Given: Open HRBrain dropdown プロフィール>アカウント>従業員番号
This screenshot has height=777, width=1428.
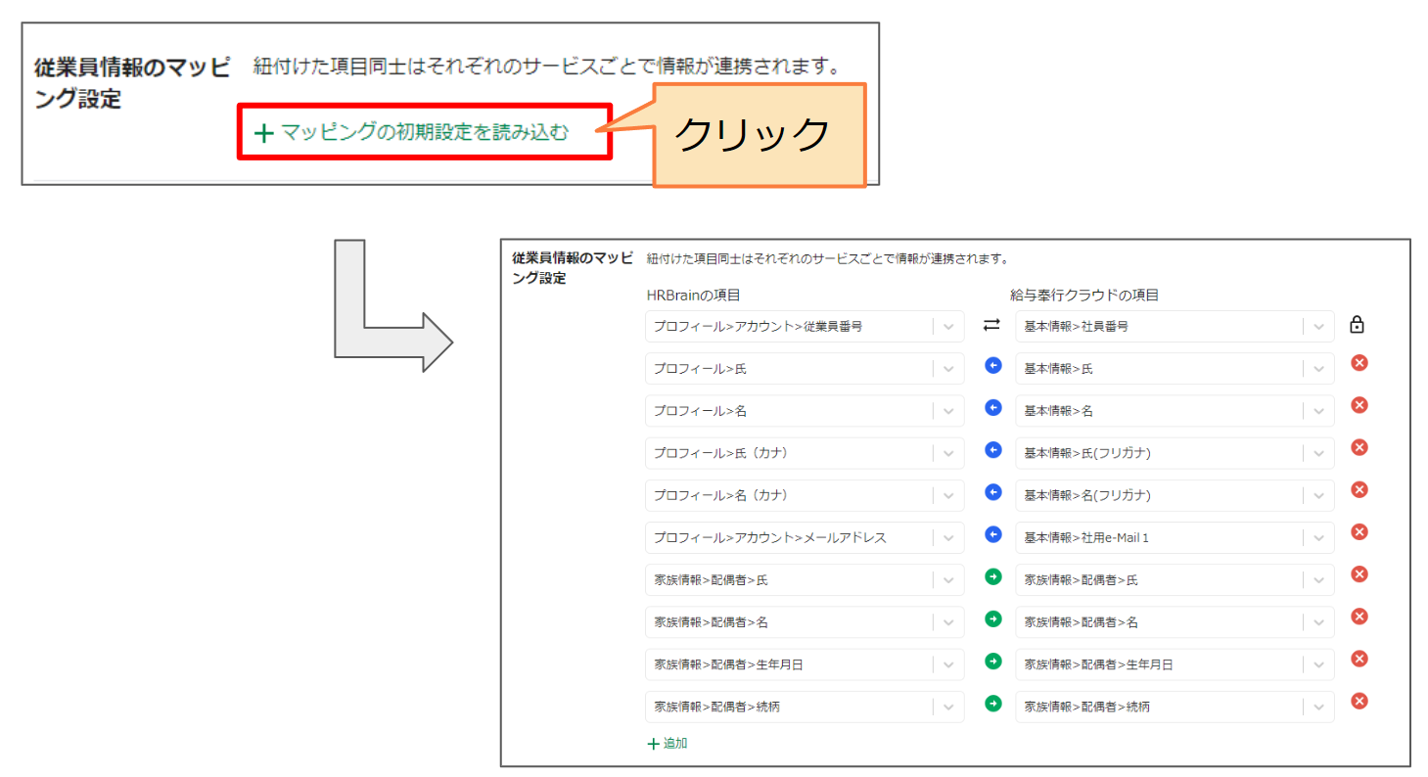Looking at the screenshot, I should pos(805,327).
